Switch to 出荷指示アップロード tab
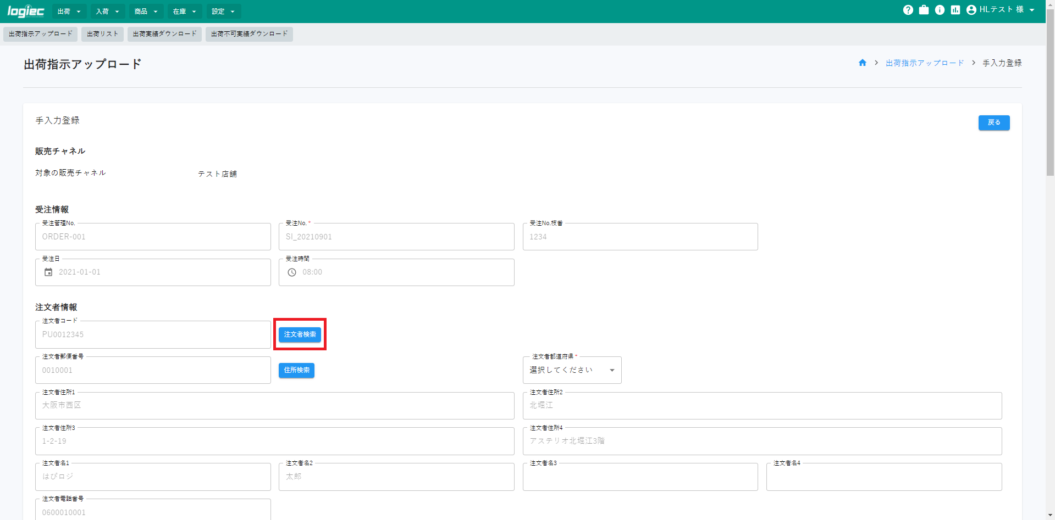 [41, 34]
